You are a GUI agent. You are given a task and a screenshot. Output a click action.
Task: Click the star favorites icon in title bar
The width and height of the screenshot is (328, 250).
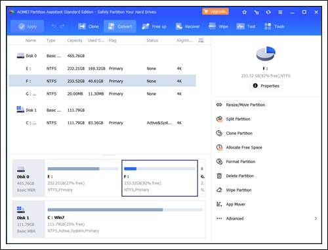click(245, 12)
